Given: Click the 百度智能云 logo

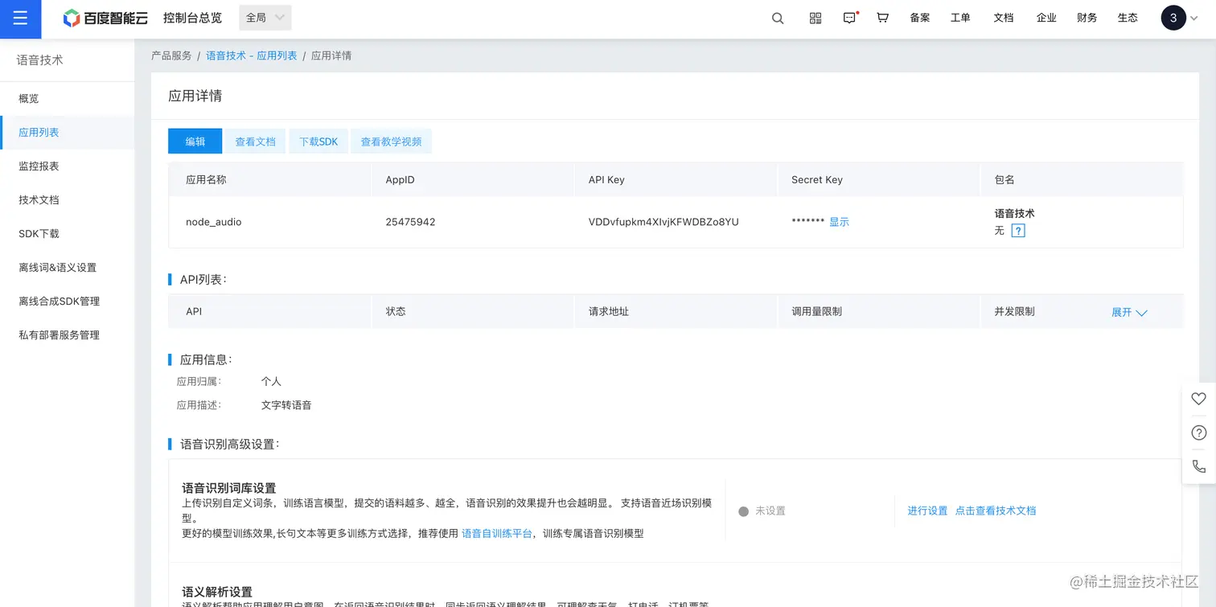Looking at the screenshot, I should pyautogui.click(x=105, y=18).
